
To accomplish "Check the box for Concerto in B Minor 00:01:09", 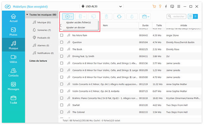I will tap(62, 70).
